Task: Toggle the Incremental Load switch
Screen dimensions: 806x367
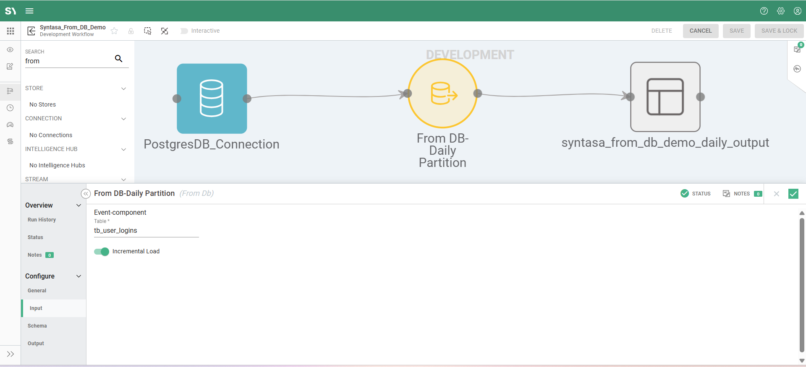Action: coord(102,252)
